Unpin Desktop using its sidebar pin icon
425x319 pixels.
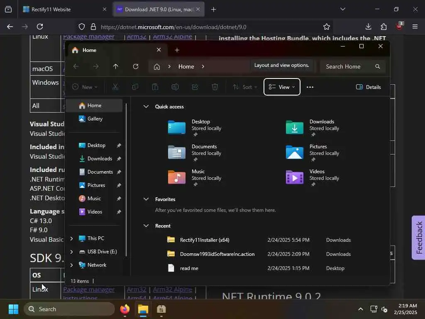[x=119, y=145]
